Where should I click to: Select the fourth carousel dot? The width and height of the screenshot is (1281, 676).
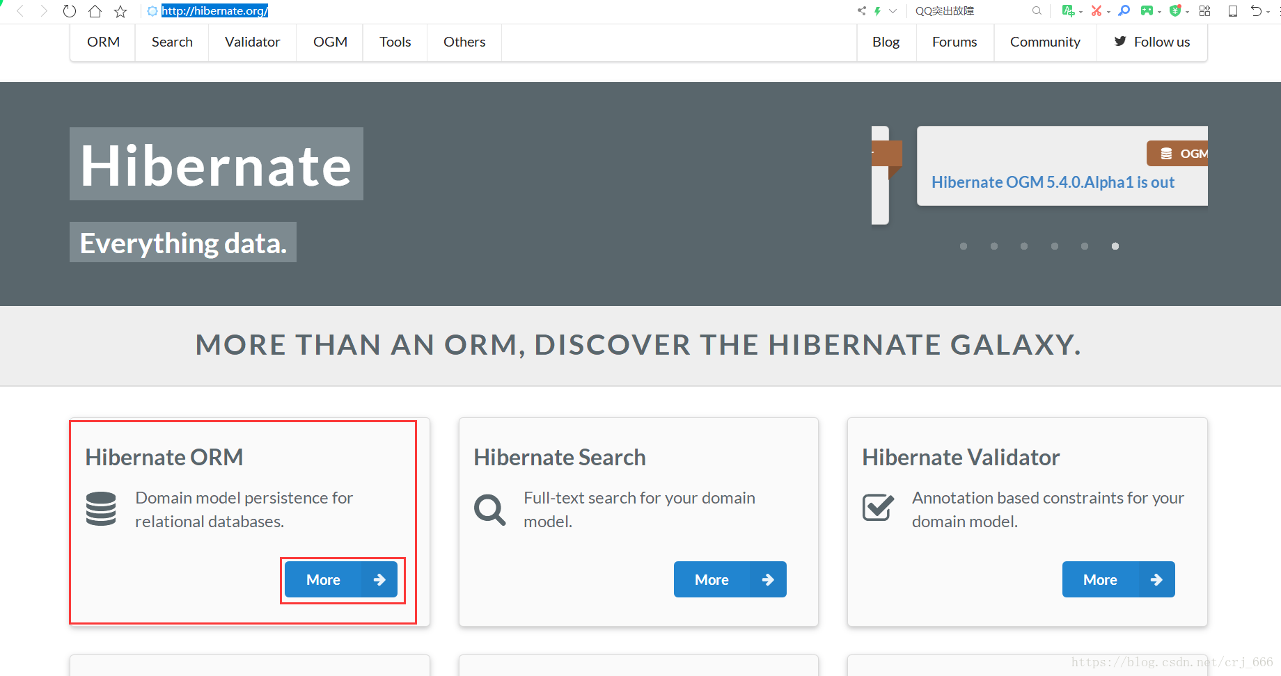tap(1055, 246)
